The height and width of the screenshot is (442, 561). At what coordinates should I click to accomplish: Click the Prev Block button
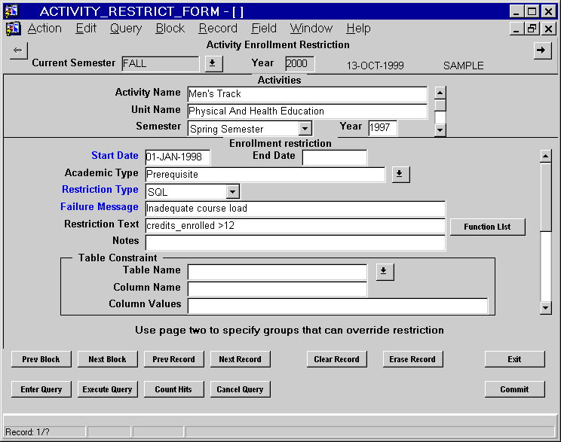coord(41,359)
